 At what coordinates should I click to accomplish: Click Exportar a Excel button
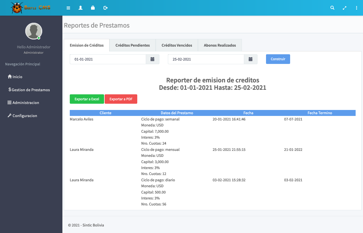tap(87, 99)
